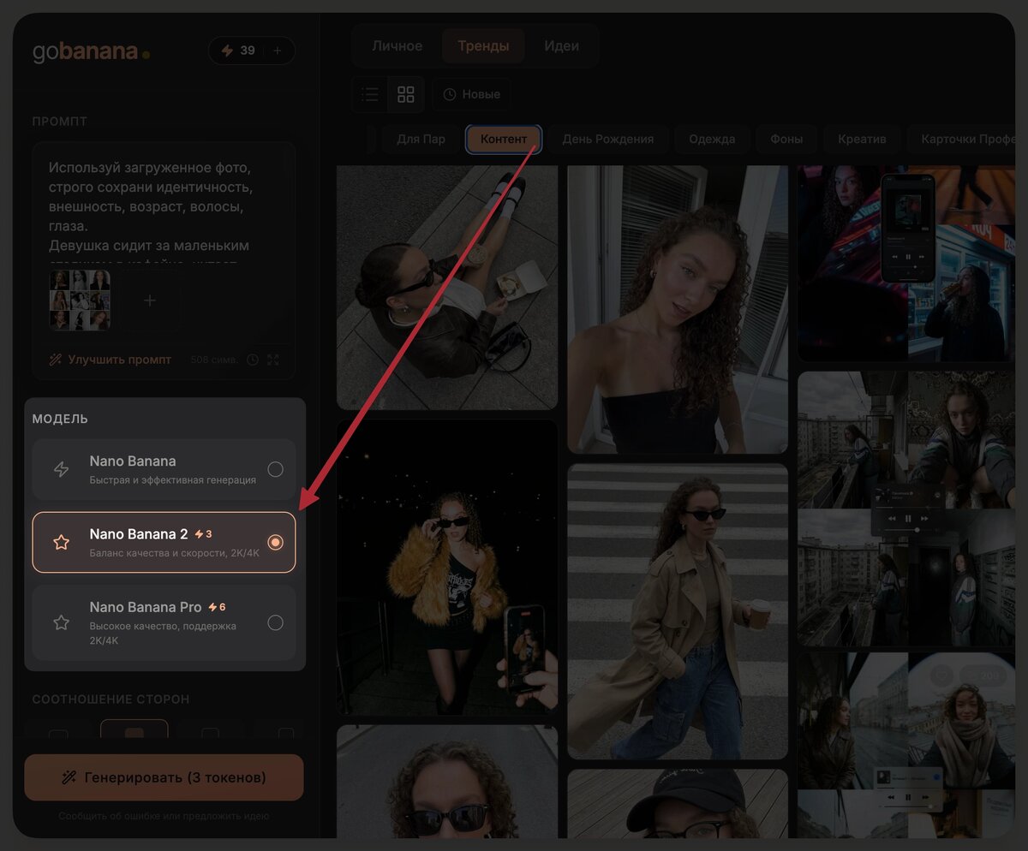The width and height of the screenshot is (1028, 851).
Task: Switch gallery to grid view
Action: click(x=406, y=94)
